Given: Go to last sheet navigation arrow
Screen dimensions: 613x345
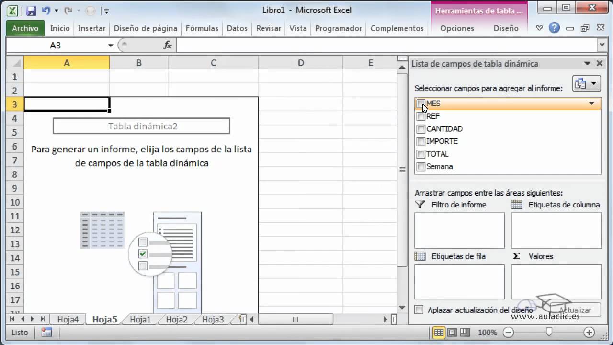Looking at the screenshot, I should click(43, 319).
